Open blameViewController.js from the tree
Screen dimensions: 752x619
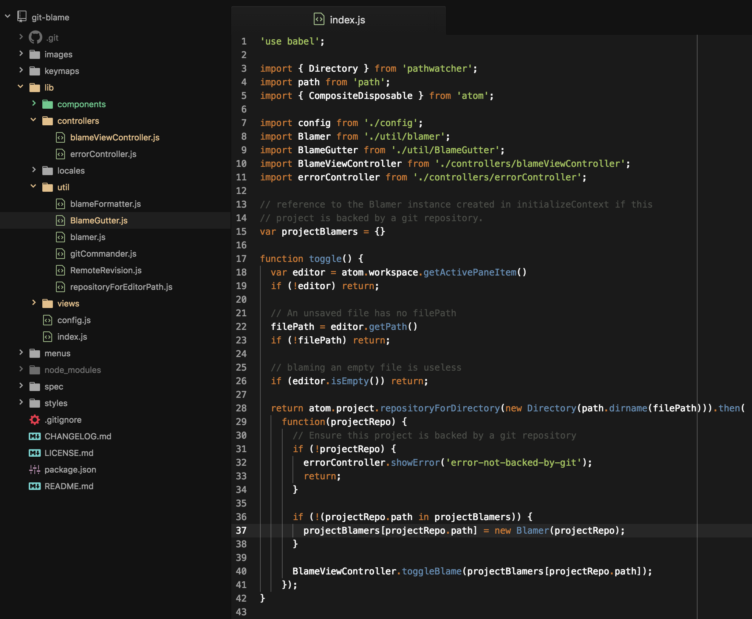pos(115,137)
